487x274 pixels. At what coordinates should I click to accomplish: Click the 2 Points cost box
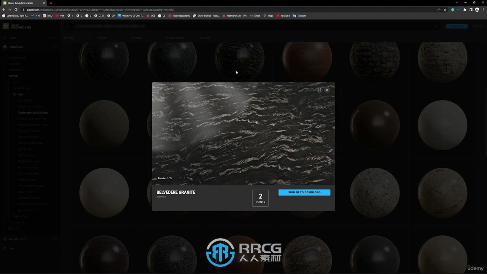(260, 198)
